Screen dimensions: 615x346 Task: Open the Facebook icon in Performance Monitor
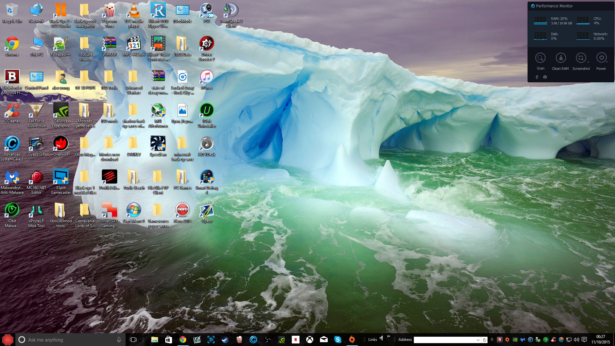537,77
